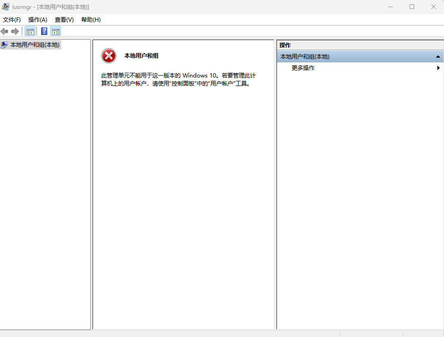Click the red error X icon

coord(109,56)
